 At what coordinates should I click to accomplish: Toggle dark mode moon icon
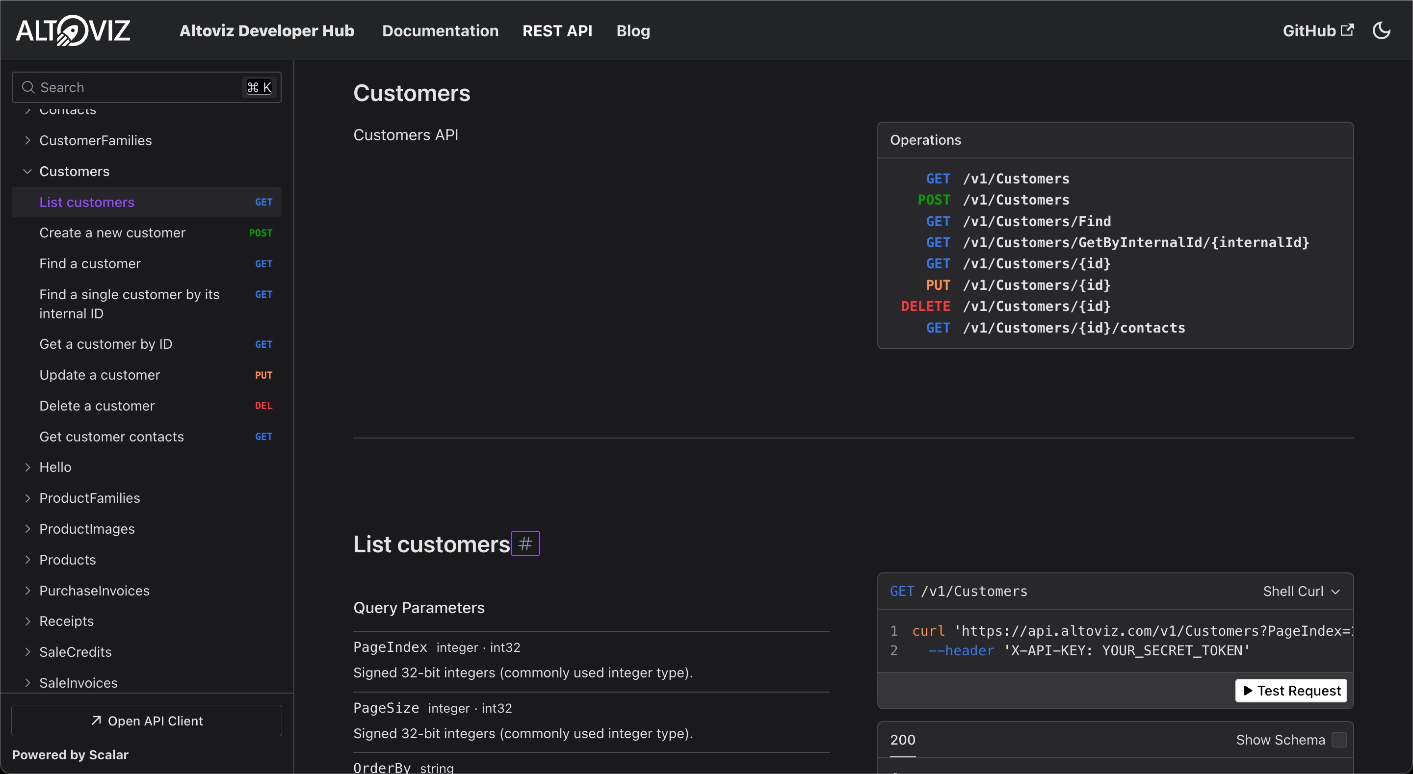point(1381,31)
